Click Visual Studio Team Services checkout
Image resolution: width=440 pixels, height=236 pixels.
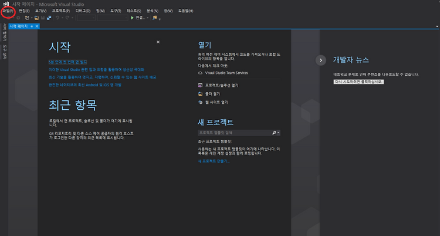[226, 73]
